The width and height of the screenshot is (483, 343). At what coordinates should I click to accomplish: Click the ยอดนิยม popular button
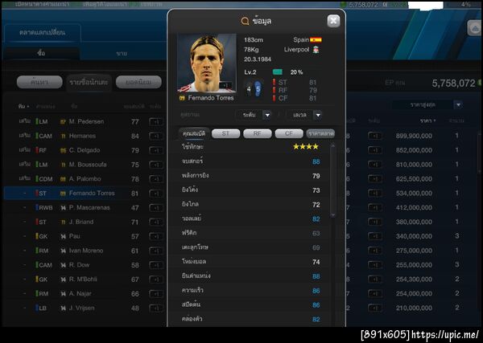138,82
